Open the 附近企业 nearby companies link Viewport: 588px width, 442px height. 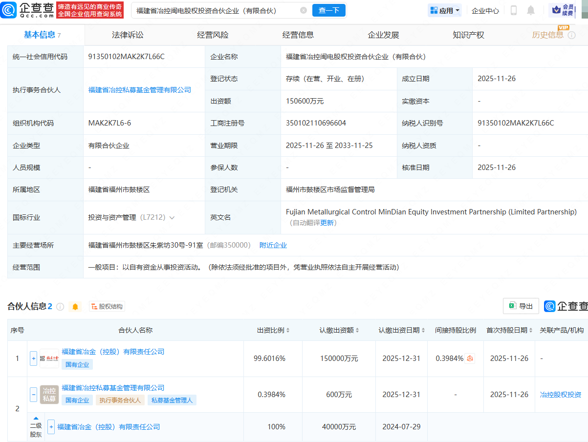[273, 245]
